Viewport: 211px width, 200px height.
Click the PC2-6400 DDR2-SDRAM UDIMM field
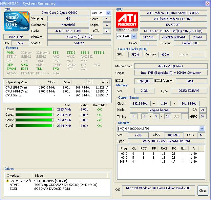pos(166,141)
